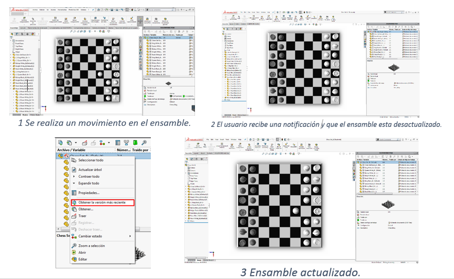
Task: Click the Properties list icon in PDM toolbar
Action: (117, 142)
